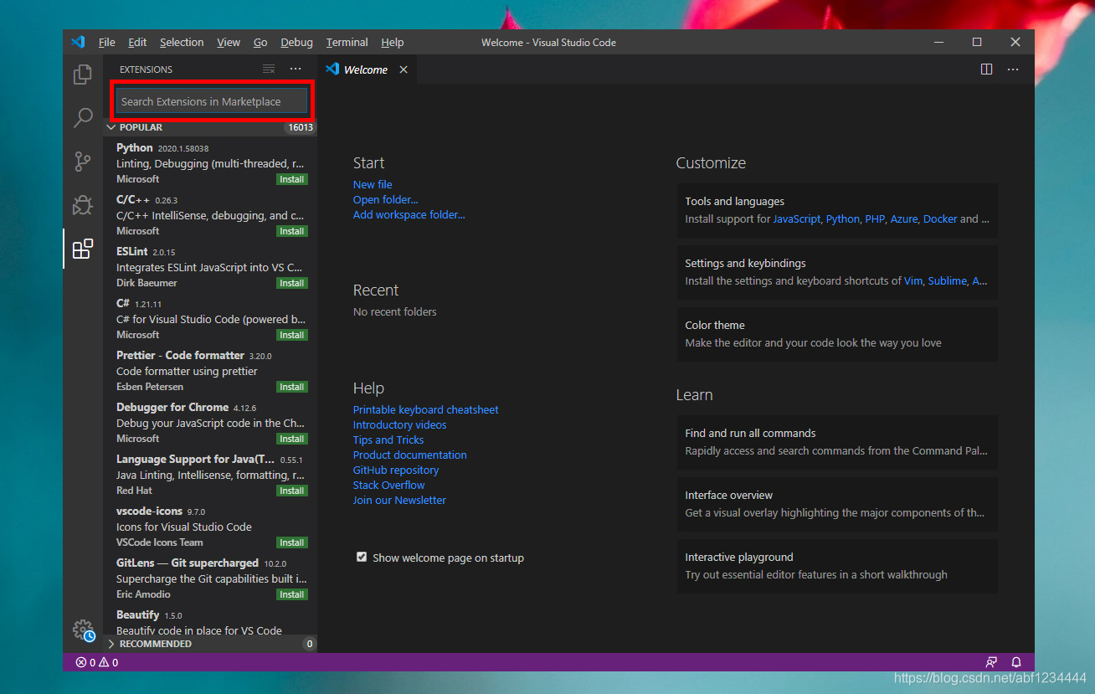Open the Source Control view

(83, 162)
